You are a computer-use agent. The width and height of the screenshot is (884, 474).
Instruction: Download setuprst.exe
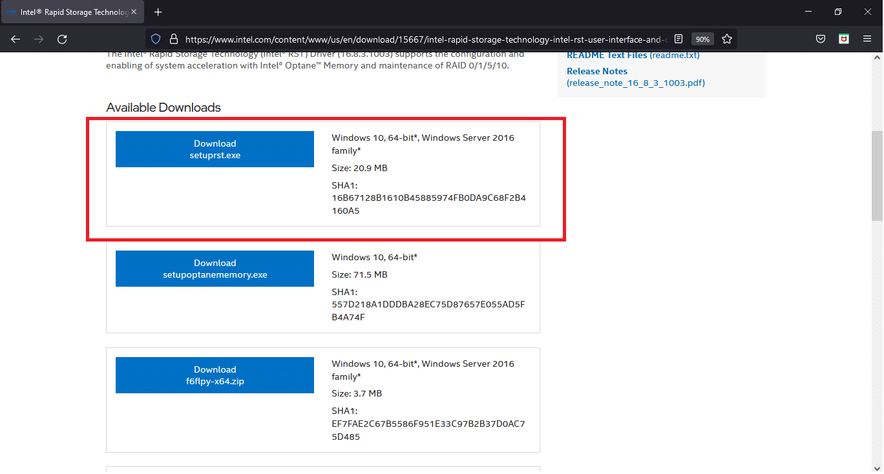[215, 149]
